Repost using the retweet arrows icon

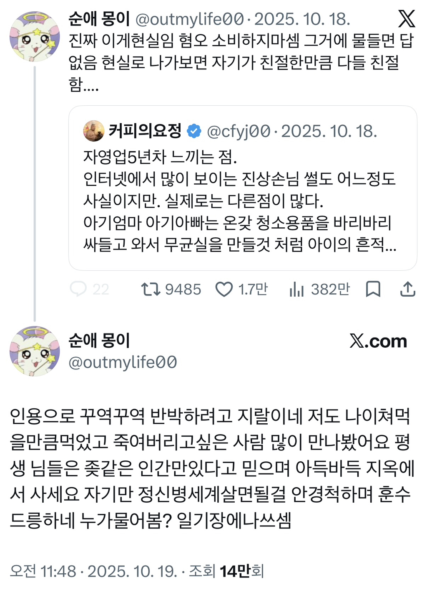151,289
